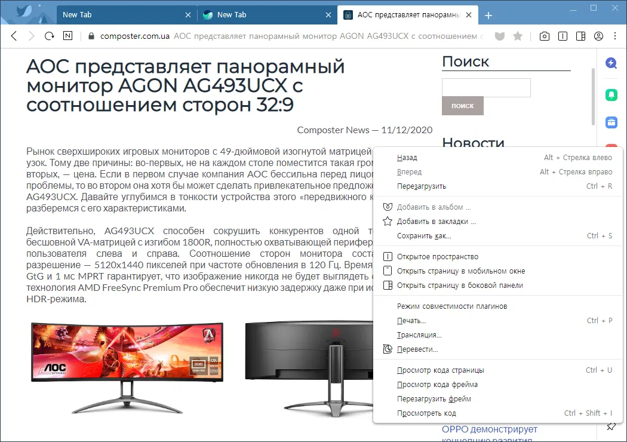Click the Новости sidebar heading
Viewport: 627px width, 442px height.
click(473, 142)
